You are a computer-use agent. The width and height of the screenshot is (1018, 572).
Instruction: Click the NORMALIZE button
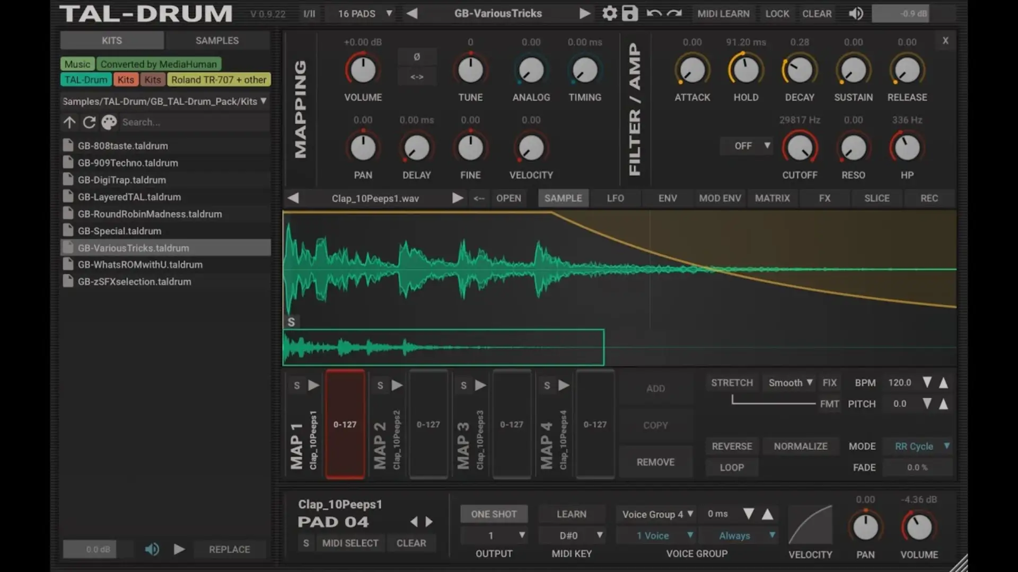(801, 446)
